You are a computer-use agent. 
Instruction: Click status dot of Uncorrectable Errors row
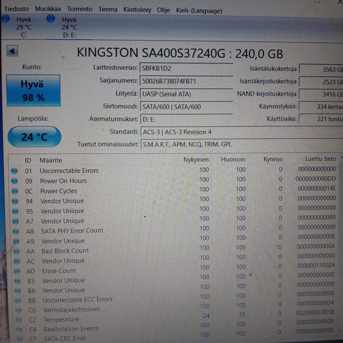pos(14,171)
